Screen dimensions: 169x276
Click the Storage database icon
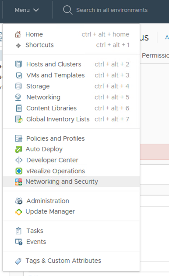pyautogui.click(x=18, y=86)
